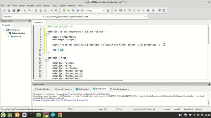The height and width of the screenshot is (118, 211).
Task: Switch to the Build messages tab
Action: [119, 89]
